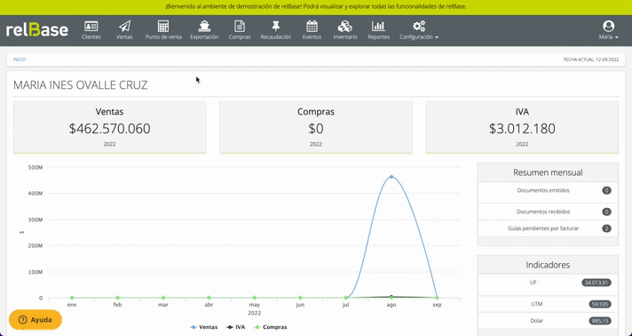The width and height of the screenshot is (632, 336).
Task: Click the $462.570.060 sales amount
Action: tap(110, 128)
